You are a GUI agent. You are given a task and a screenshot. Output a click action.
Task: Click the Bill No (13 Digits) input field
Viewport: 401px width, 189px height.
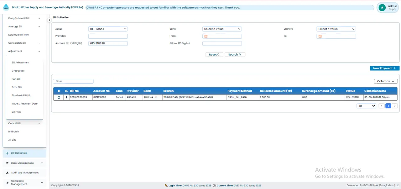click(222, 43)
